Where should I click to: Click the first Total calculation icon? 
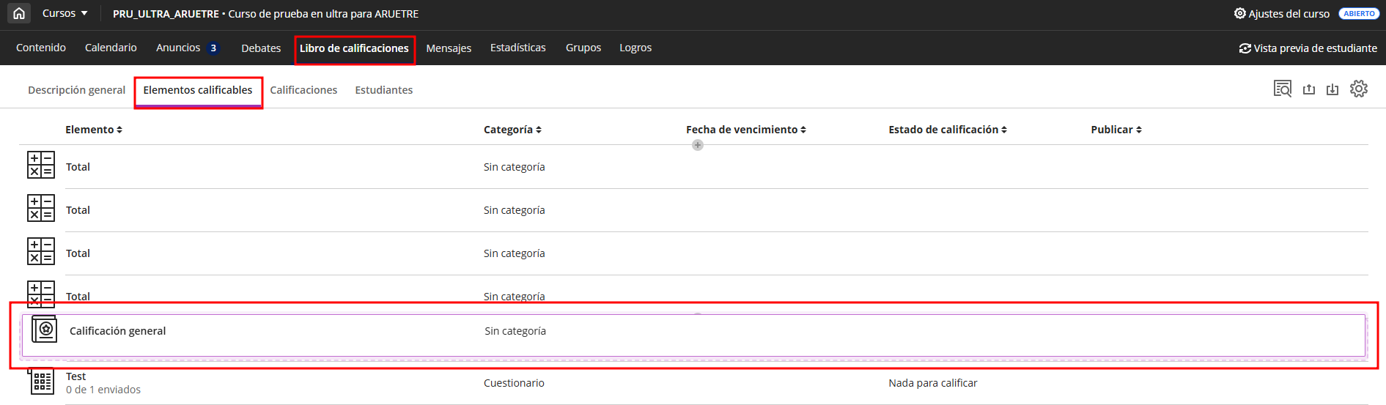40,166
